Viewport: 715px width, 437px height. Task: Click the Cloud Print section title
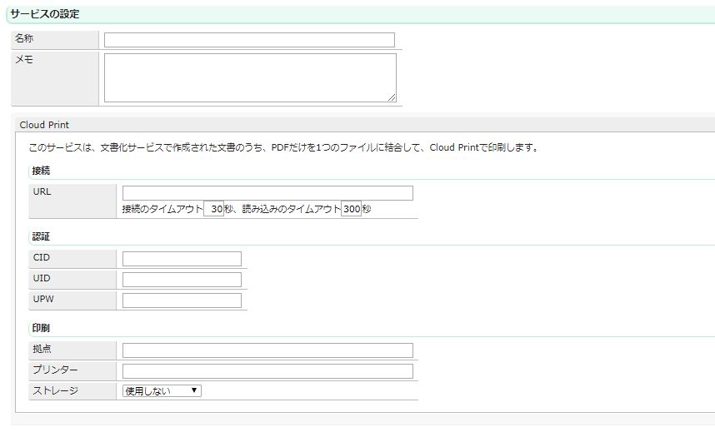point(44,125)
